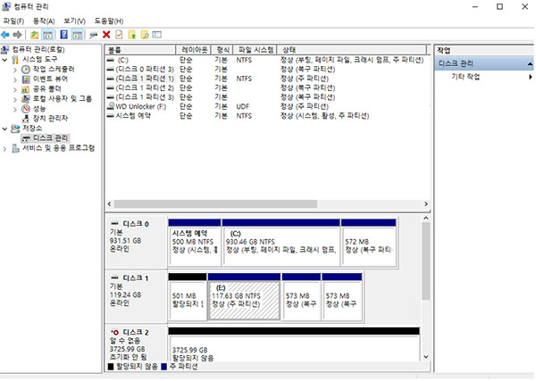Viewport: 536px width, 381px height.
Task: Expand the 공유 폴더 node arrow
Action: click(15, 89)
